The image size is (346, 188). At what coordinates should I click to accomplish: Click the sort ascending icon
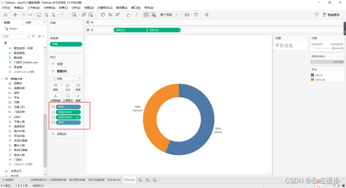point(110,15)
